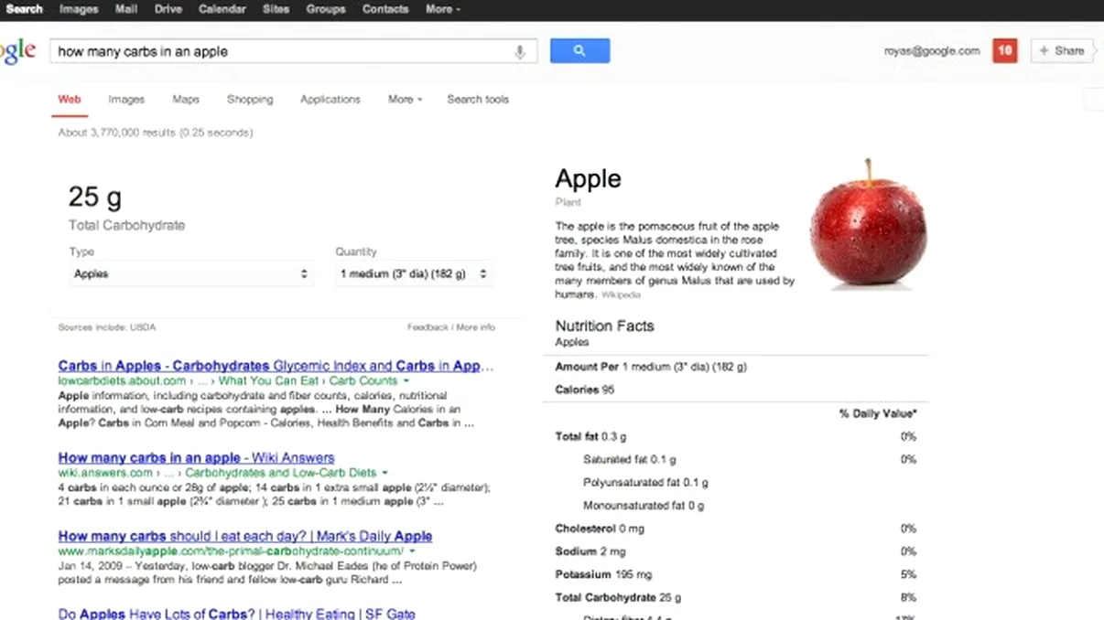Click the Share button
Screen dimensions: 1104x620
click(x=1062, y=50)
